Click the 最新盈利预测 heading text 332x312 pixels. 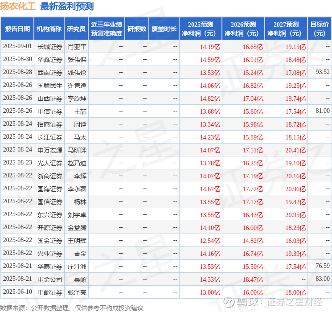[67, 6]
